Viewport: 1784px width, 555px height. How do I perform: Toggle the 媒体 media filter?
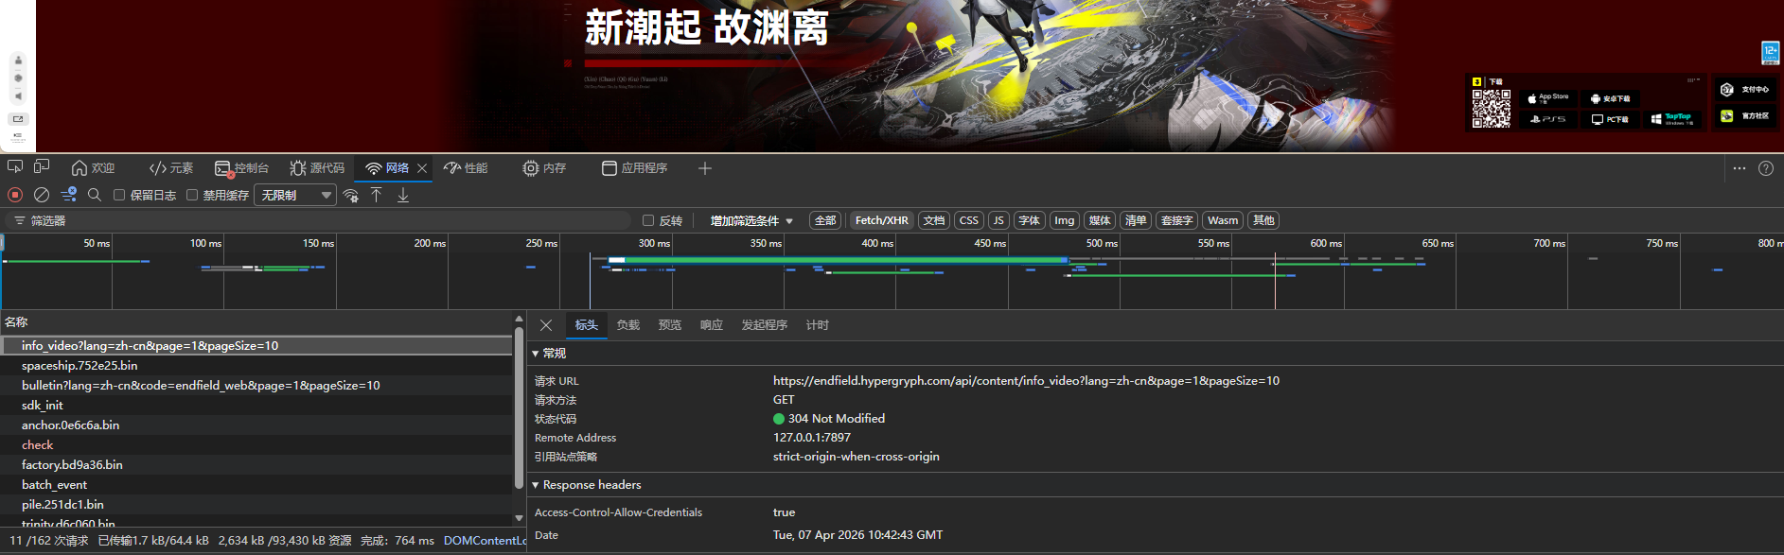click(1100, 220)
